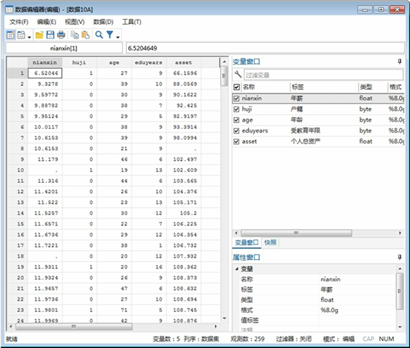Toggle the select-all checkbox beside 名称 header
Screen dimensions: 410x348
click(x=237, y=87)
